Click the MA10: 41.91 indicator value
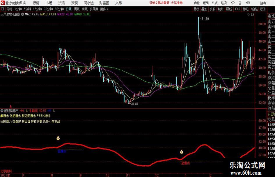275x177 pixels. click(48, 14)
